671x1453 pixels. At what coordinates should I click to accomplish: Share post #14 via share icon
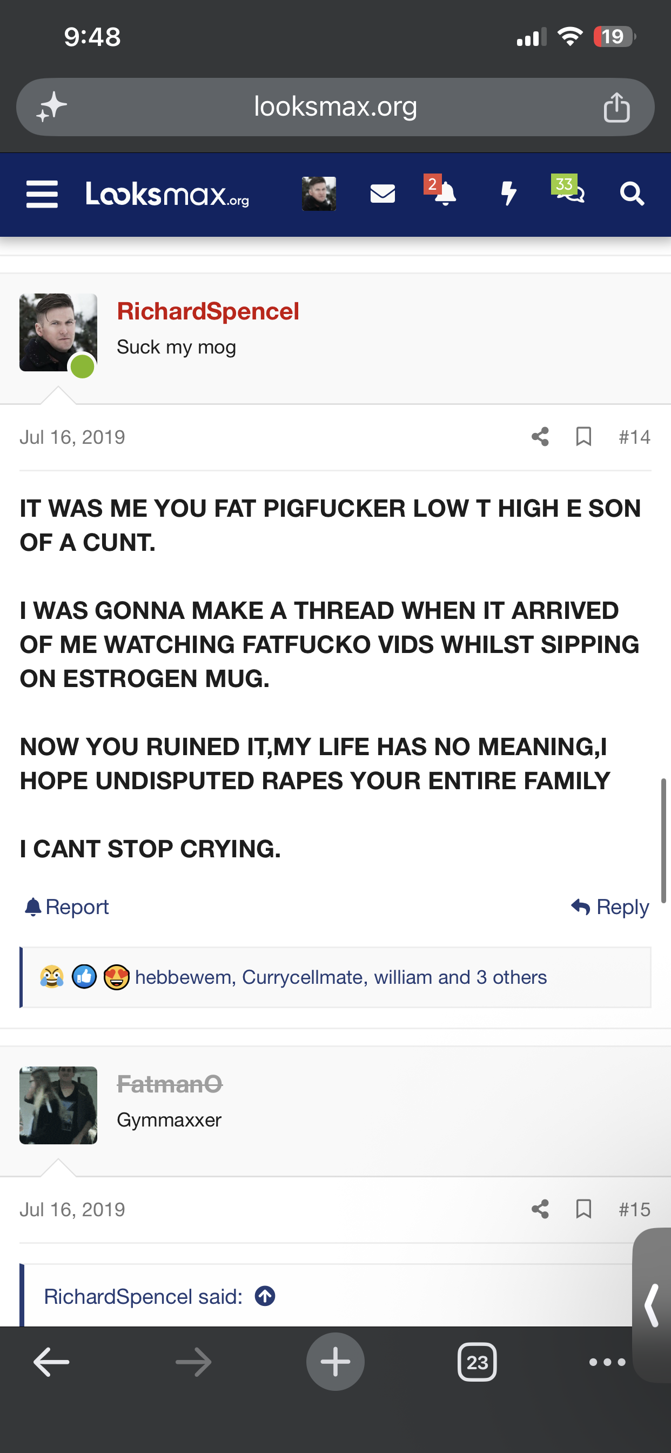[x=540, y=437]
